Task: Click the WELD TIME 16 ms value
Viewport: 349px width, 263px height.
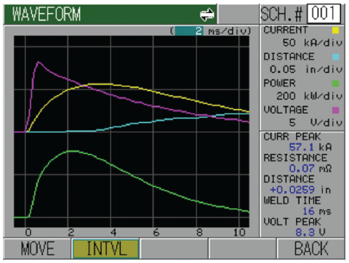Action: click(x=317, y=211)
